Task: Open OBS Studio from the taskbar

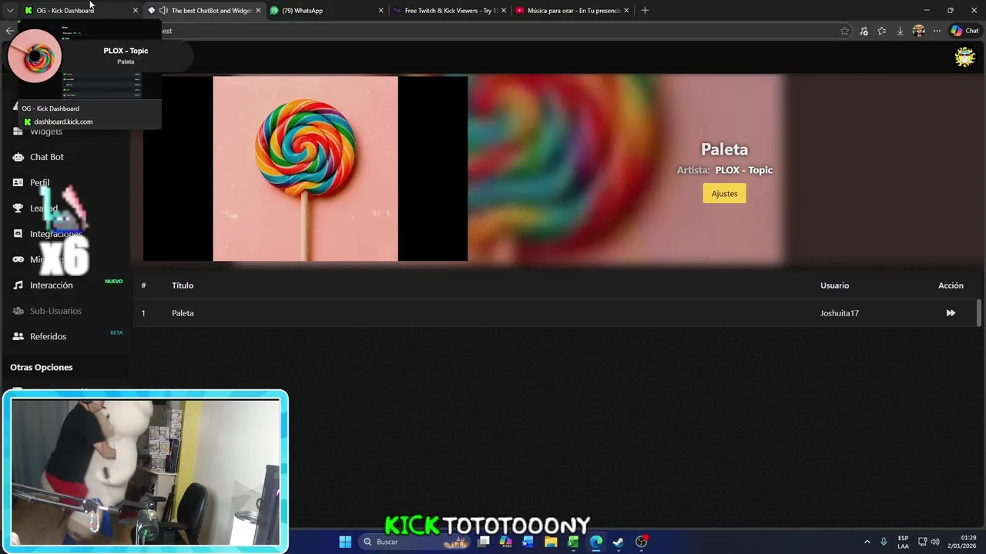Action: click(x=641, y=542)
